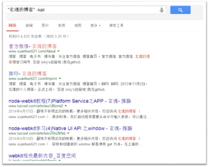Viewport: 209px width, 167px height.
Task: Click the result count text 找到约 4,830 条结果
Action: coord(25,36)
